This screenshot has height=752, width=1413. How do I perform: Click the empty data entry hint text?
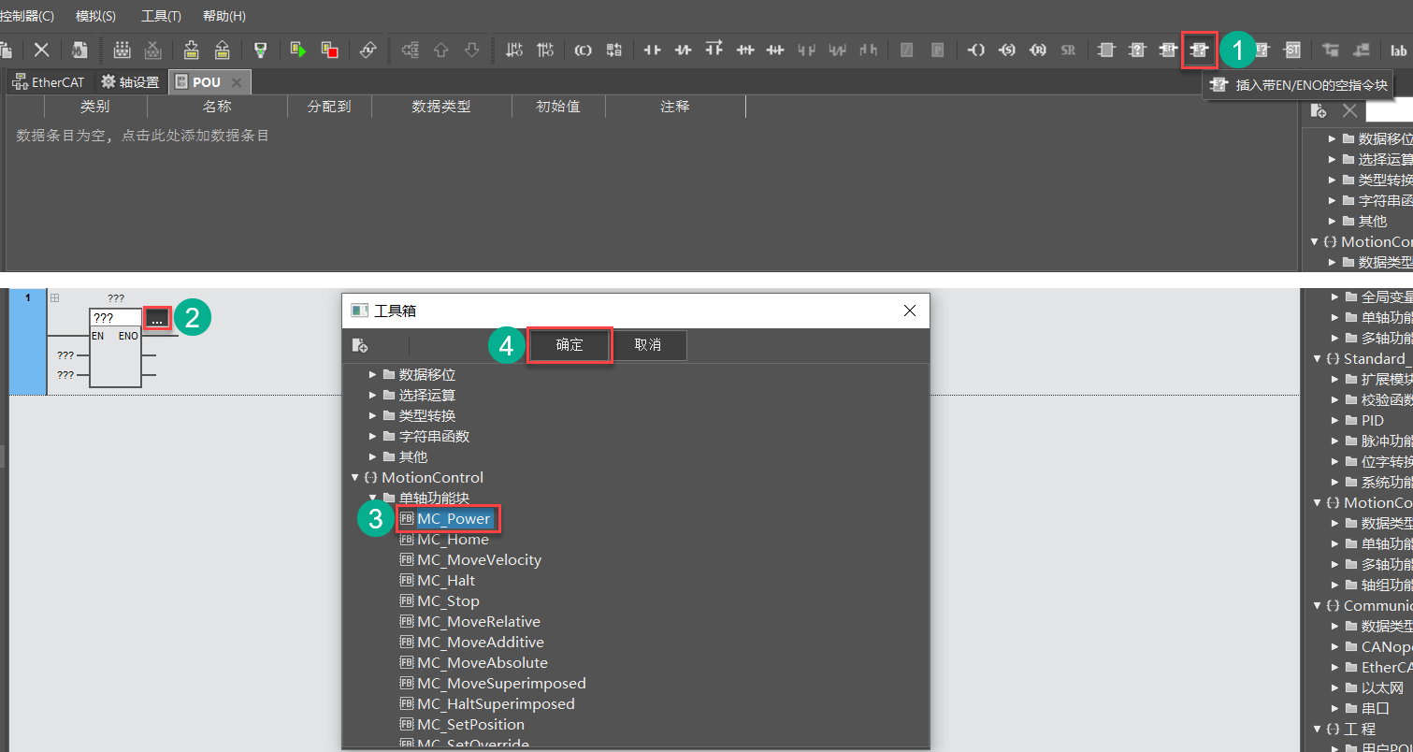click(x=143, y=136)
